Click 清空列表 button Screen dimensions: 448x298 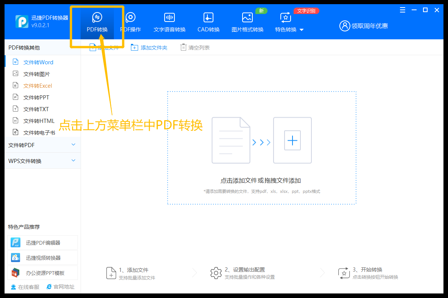[x=195, y=48]
